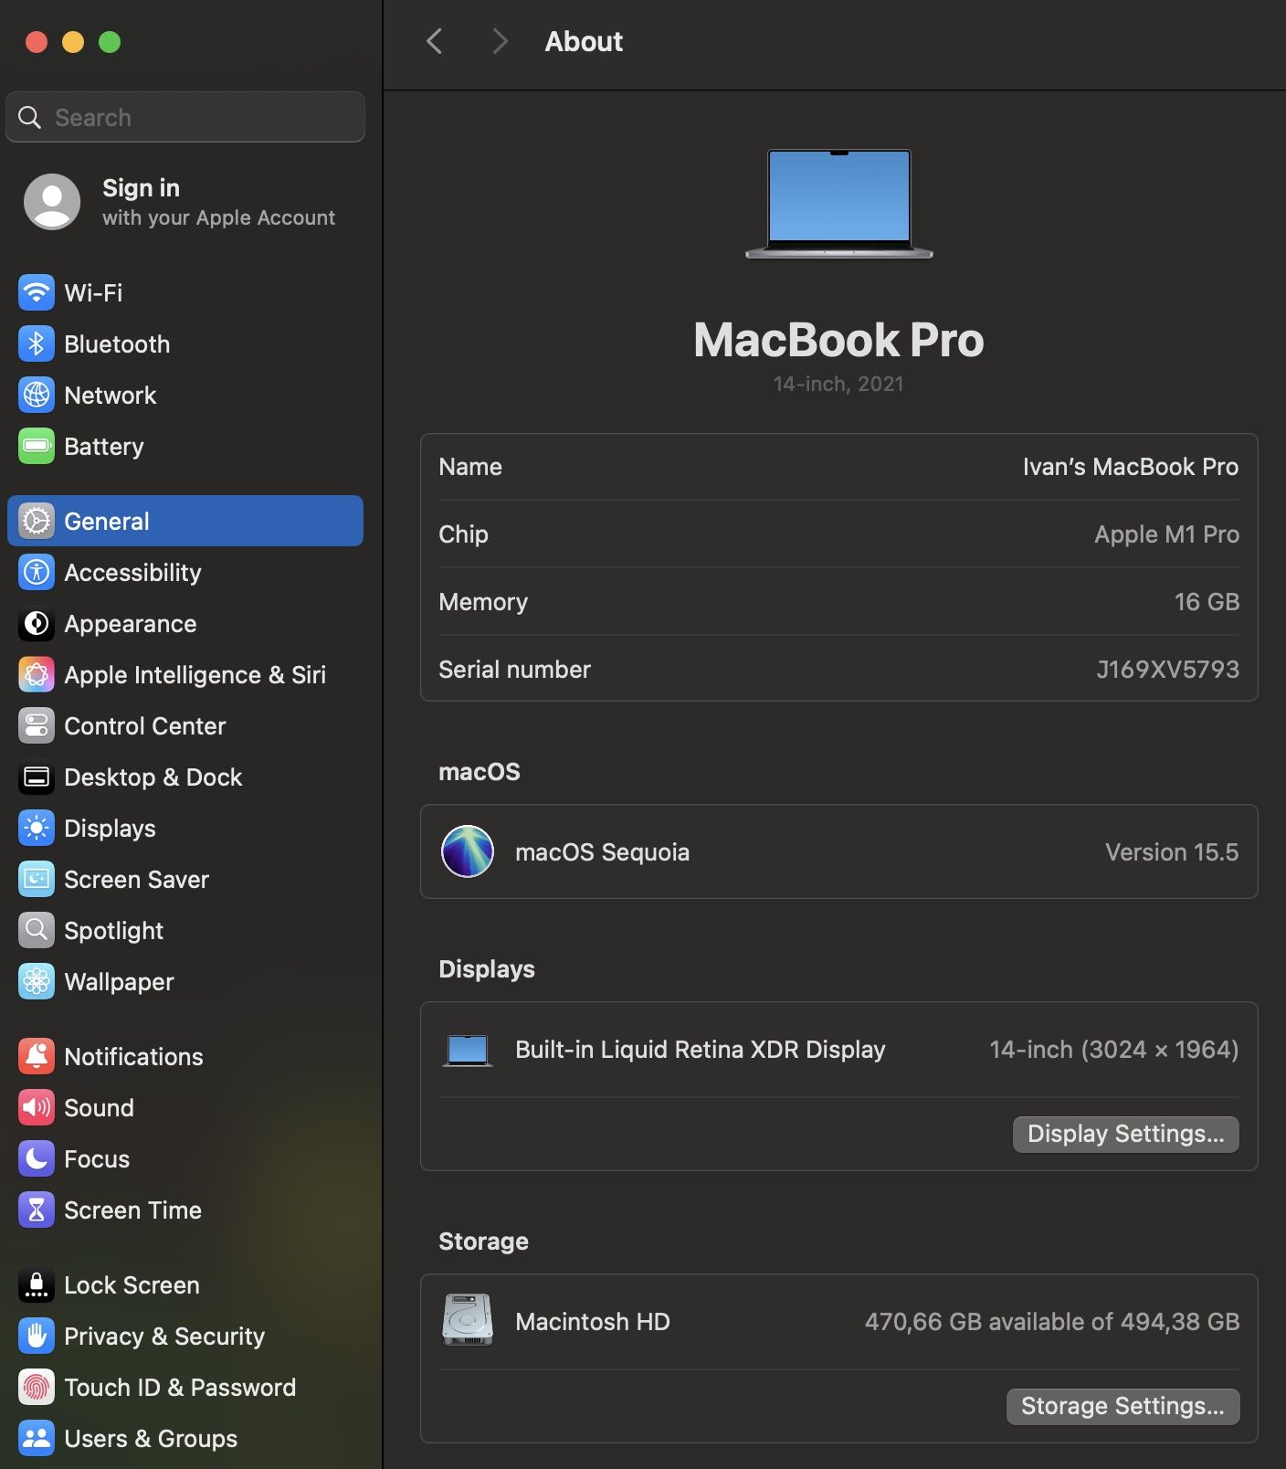This screenshot has height=1469, width=1286.
Task: Click the Macintosh HD drive icon
Action: 468,1320
